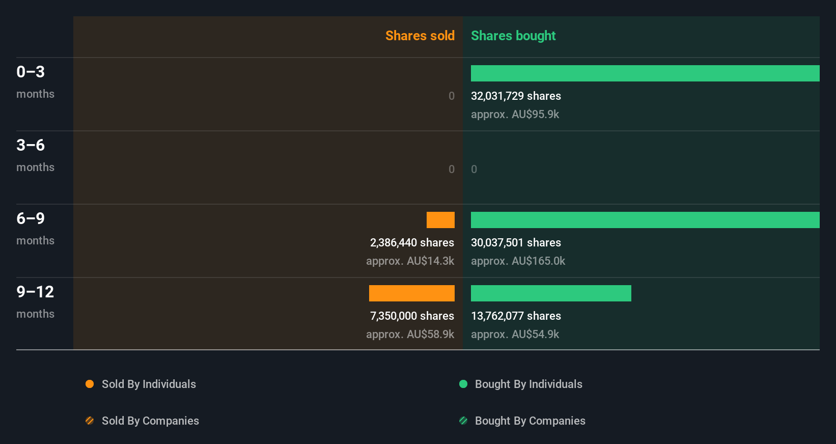This screenshot has width=836, height=444.
Task: Select the Bought By Companies legend label
Action: pos(530,421)
